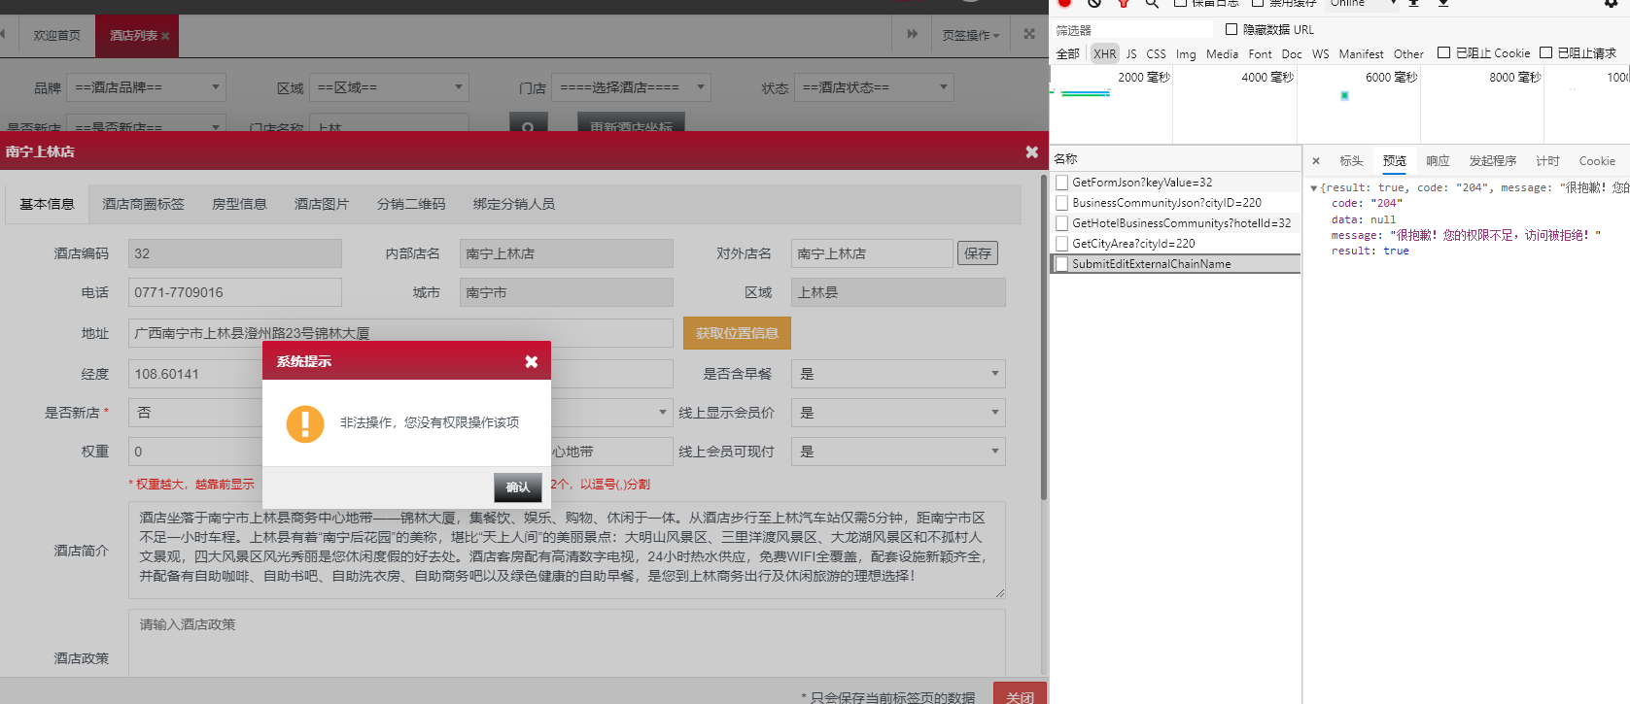
Task: Enable 已阻止请求 checkbox
Action: (x=1545, y=52)
